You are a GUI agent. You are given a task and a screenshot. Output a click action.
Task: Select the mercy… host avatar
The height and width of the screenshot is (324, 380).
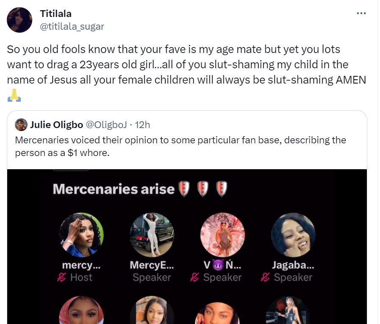pos(81,235)
